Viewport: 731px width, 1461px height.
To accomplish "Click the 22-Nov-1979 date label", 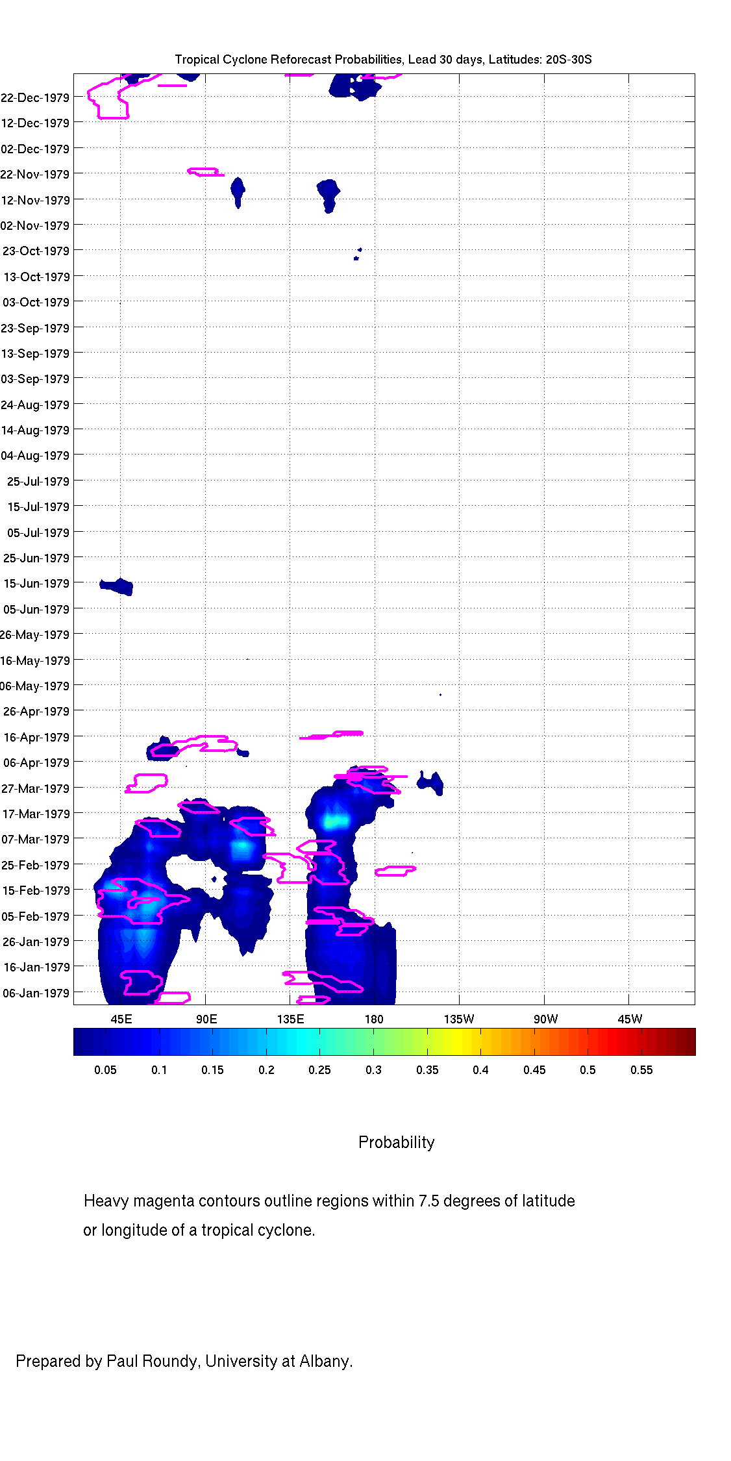I will pos(35,175).
